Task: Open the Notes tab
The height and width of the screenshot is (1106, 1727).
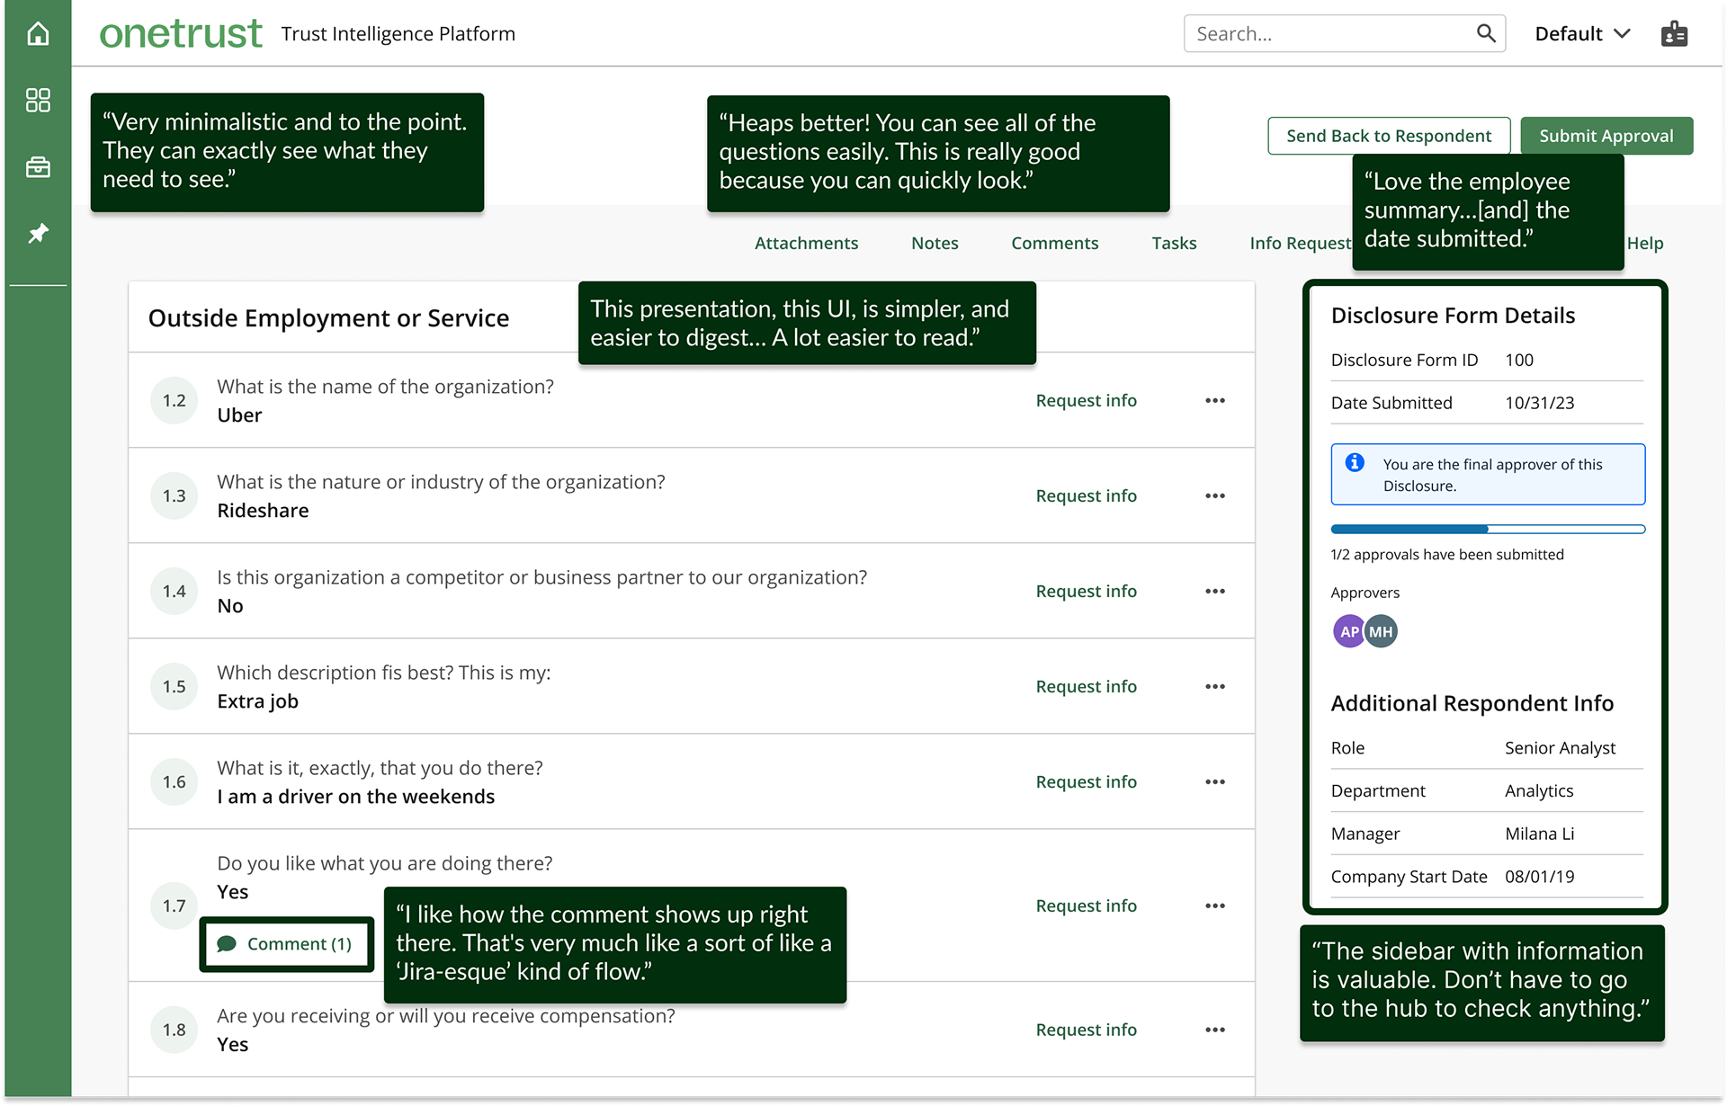Action: pos(935,243)
